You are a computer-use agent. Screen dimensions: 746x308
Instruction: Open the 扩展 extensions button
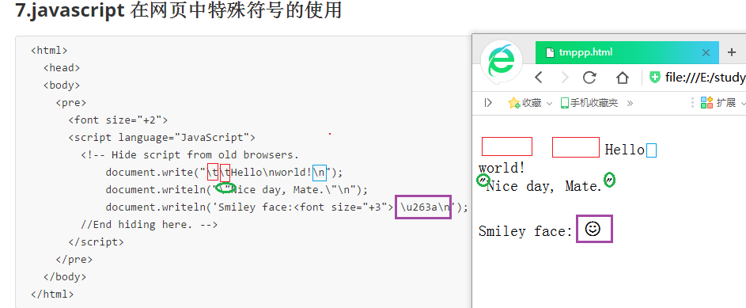point(718,102)
